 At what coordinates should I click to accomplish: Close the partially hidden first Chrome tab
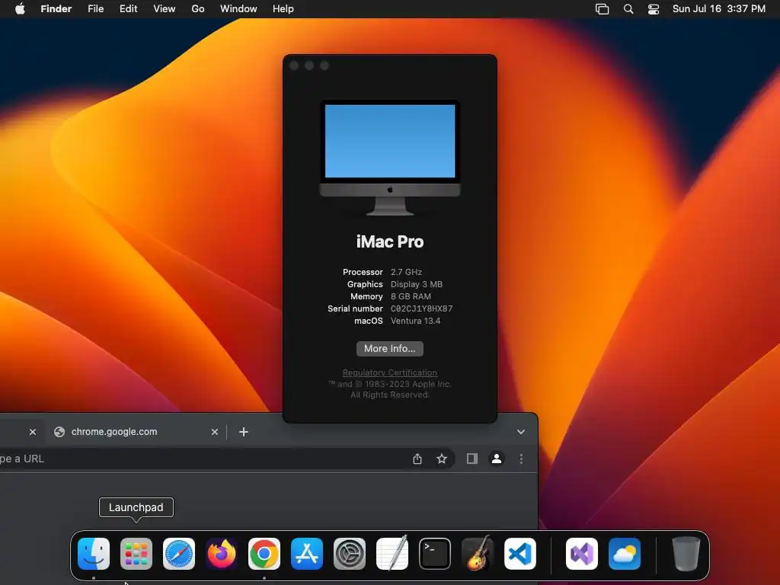[x=33, y=432]
